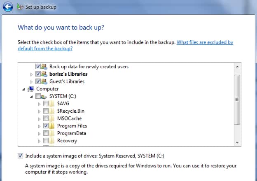The height and width of the screenshot is (181, 257).
Task: Uncheck the Program Files checkbox
Action: pos(46,126)
